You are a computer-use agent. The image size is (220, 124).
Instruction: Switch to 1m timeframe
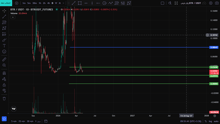[24, 3]
